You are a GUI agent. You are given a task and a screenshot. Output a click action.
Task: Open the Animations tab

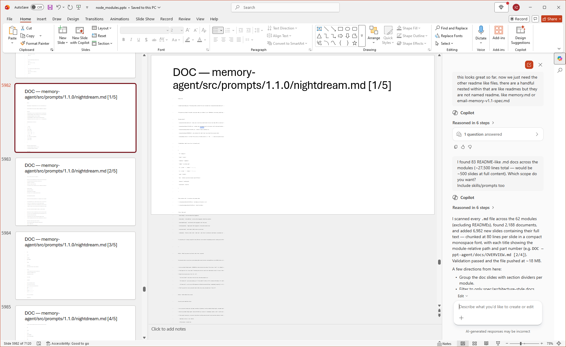pyautogui.click(x=119, y=19)
